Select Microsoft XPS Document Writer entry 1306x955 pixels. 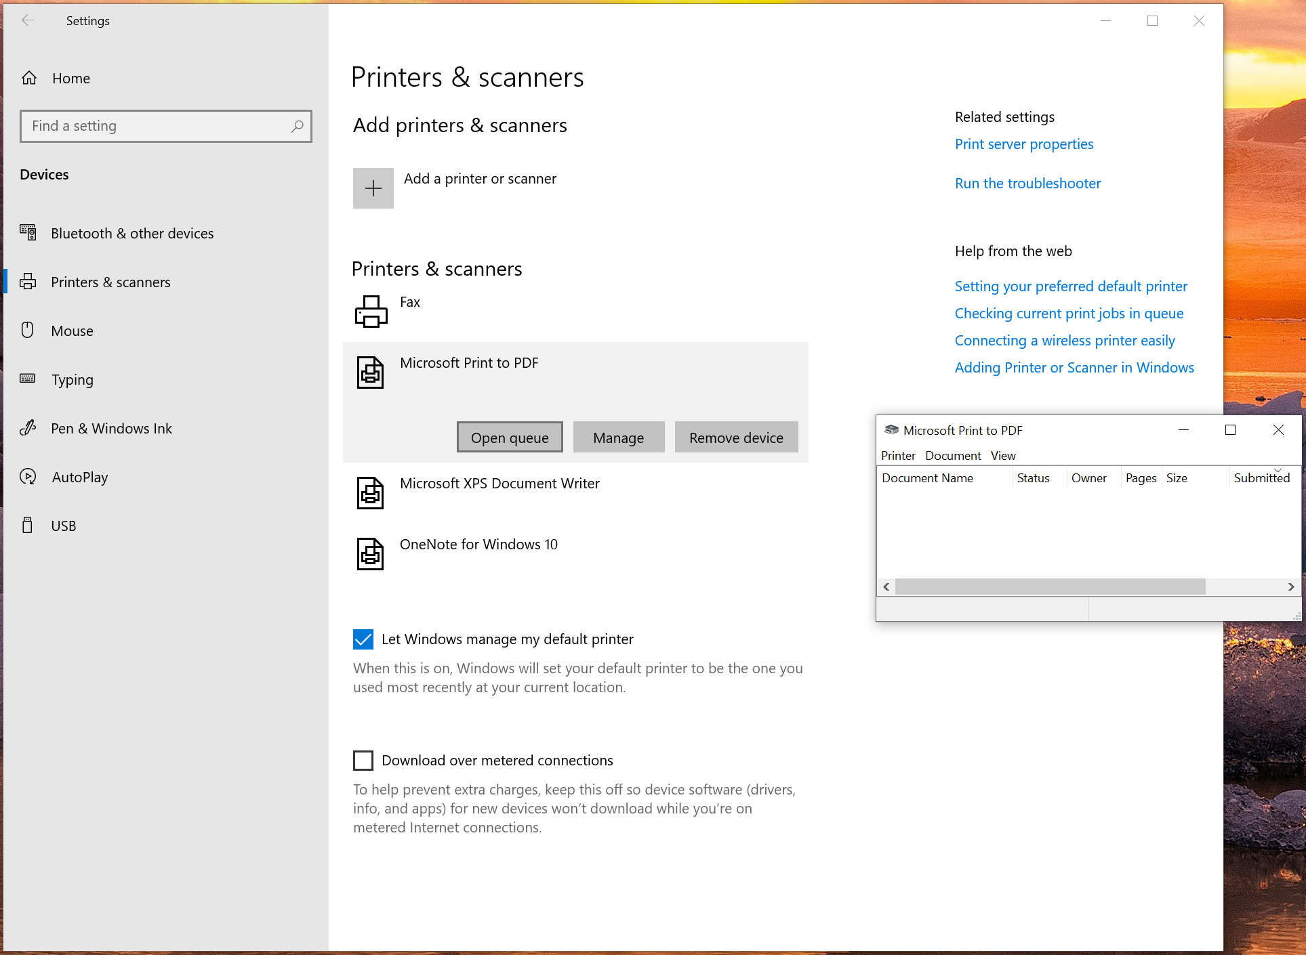(576, 493)
